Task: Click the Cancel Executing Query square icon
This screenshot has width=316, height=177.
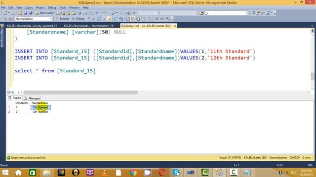Action: [x=89, y=19]
